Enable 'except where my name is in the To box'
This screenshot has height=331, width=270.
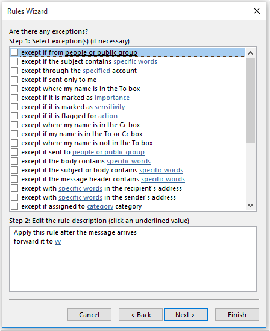pos(14,89)
